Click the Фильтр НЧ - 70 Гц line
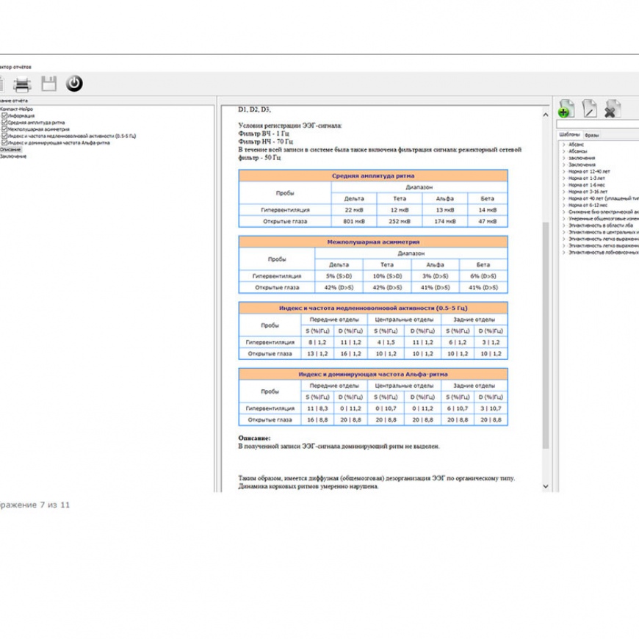 point(265,142)
